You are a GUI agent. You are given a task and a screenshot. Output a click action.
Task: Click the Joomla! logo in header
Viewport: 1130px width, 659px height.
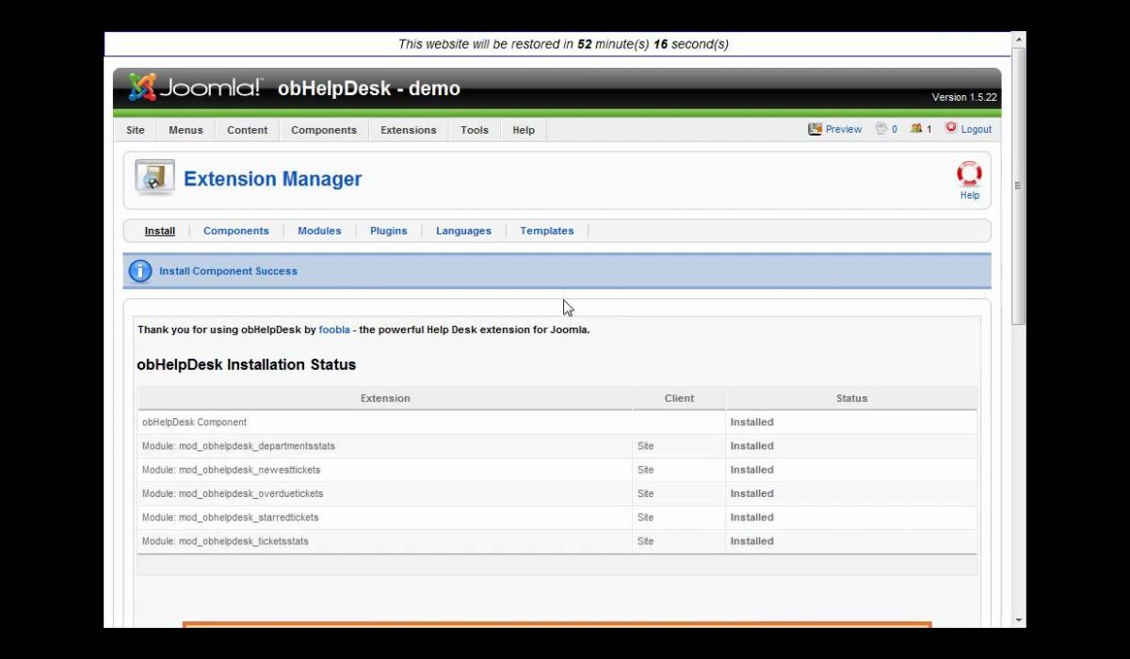coord(196,88)
